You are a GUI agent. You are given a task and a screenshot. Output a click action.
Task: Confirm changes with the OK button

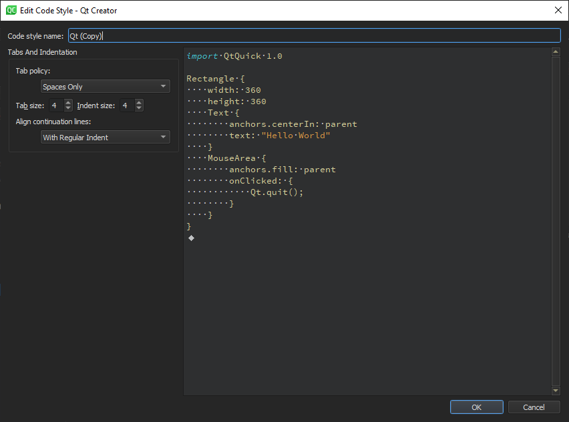pyautogui.click(x=476, y=407)
